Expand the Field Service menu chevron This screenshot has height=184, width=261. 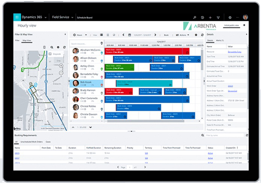pos(72,18)
